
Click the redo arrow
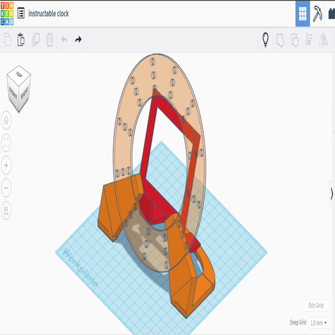tap(78, 39)
